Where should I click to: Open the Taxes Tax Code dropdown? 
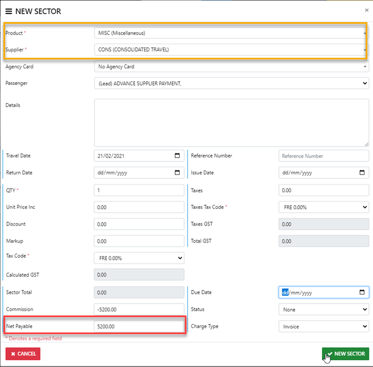point(324,207)
